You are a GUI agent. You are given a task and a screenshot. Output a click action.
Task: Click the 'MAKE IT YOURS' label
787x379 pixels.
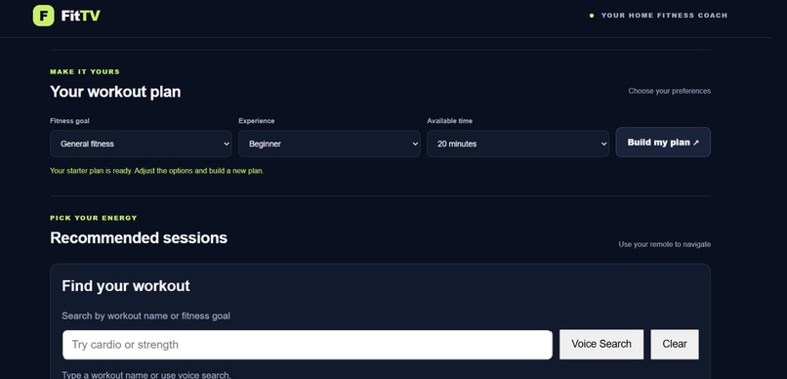pos(85,71)
